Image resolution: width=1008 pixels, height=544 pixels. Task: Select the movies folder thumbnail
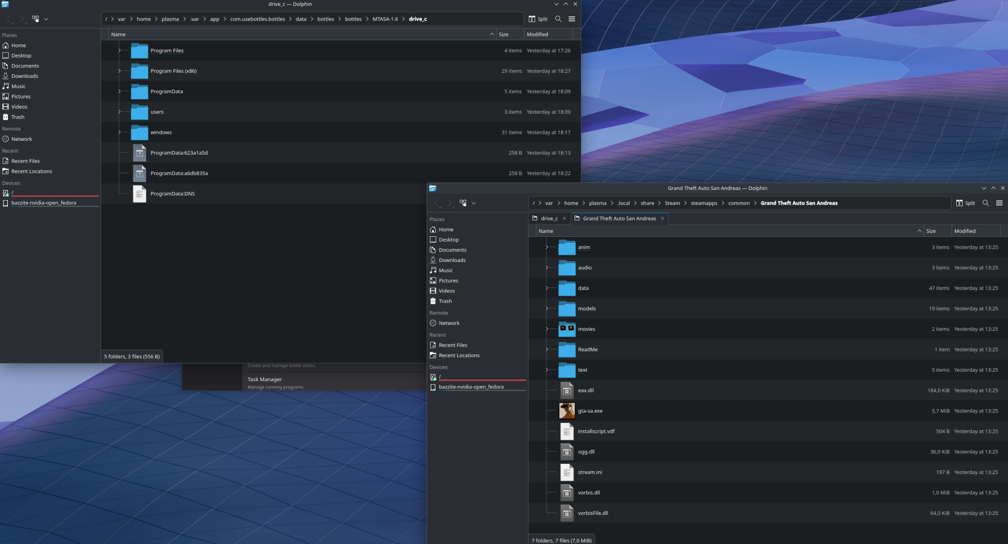[x=567, y=329]
